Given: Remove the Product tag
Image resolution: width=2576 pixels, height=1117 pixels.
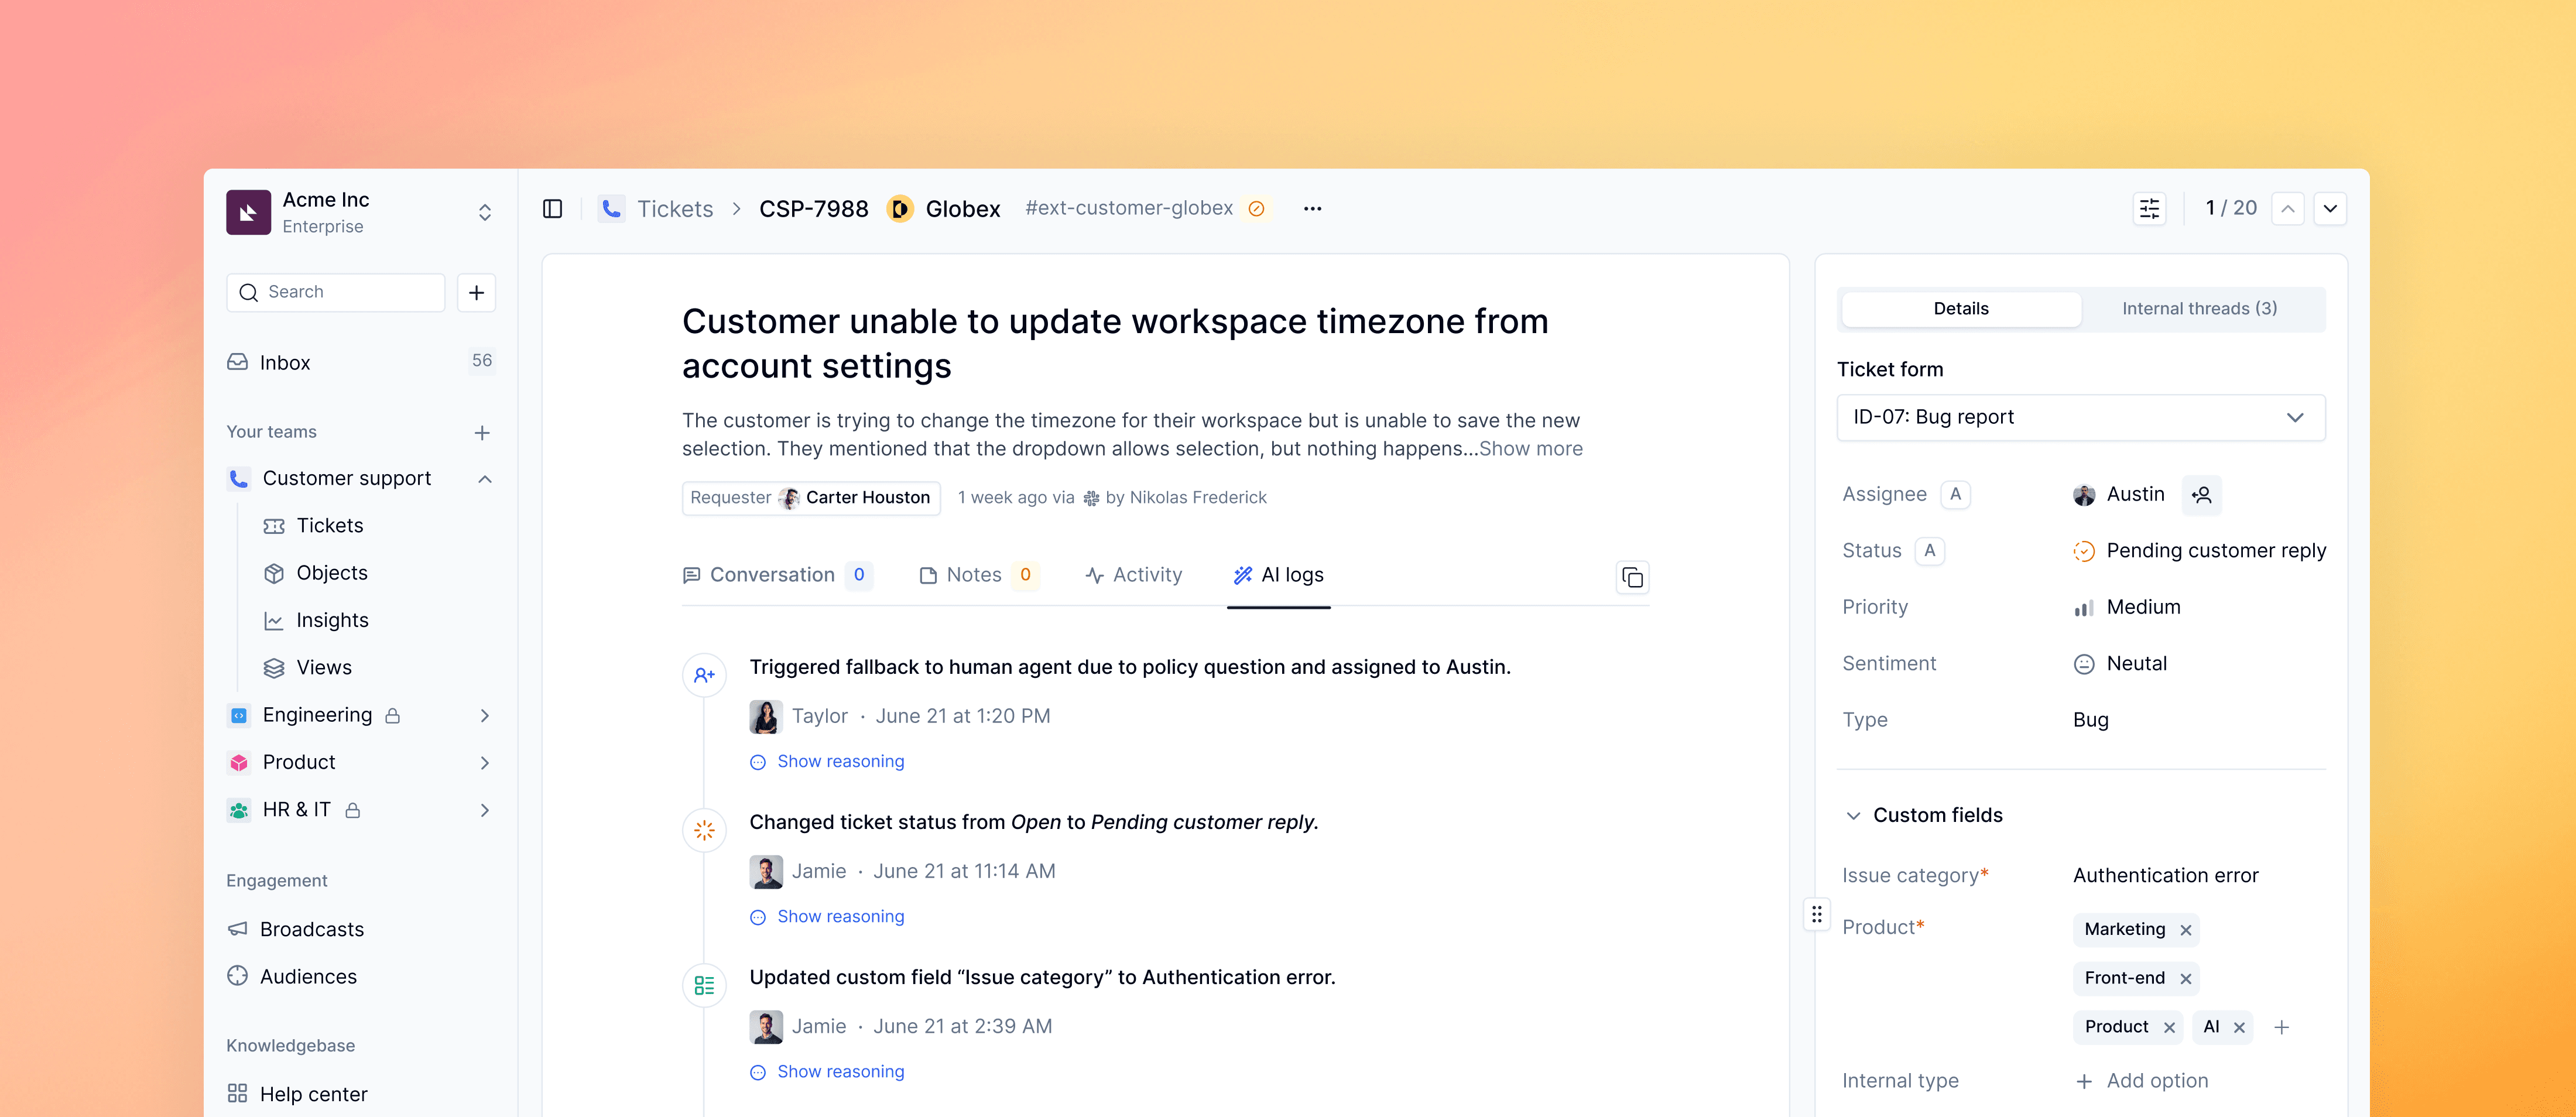Looking at the screenshot, I should click(2169, 1027).
